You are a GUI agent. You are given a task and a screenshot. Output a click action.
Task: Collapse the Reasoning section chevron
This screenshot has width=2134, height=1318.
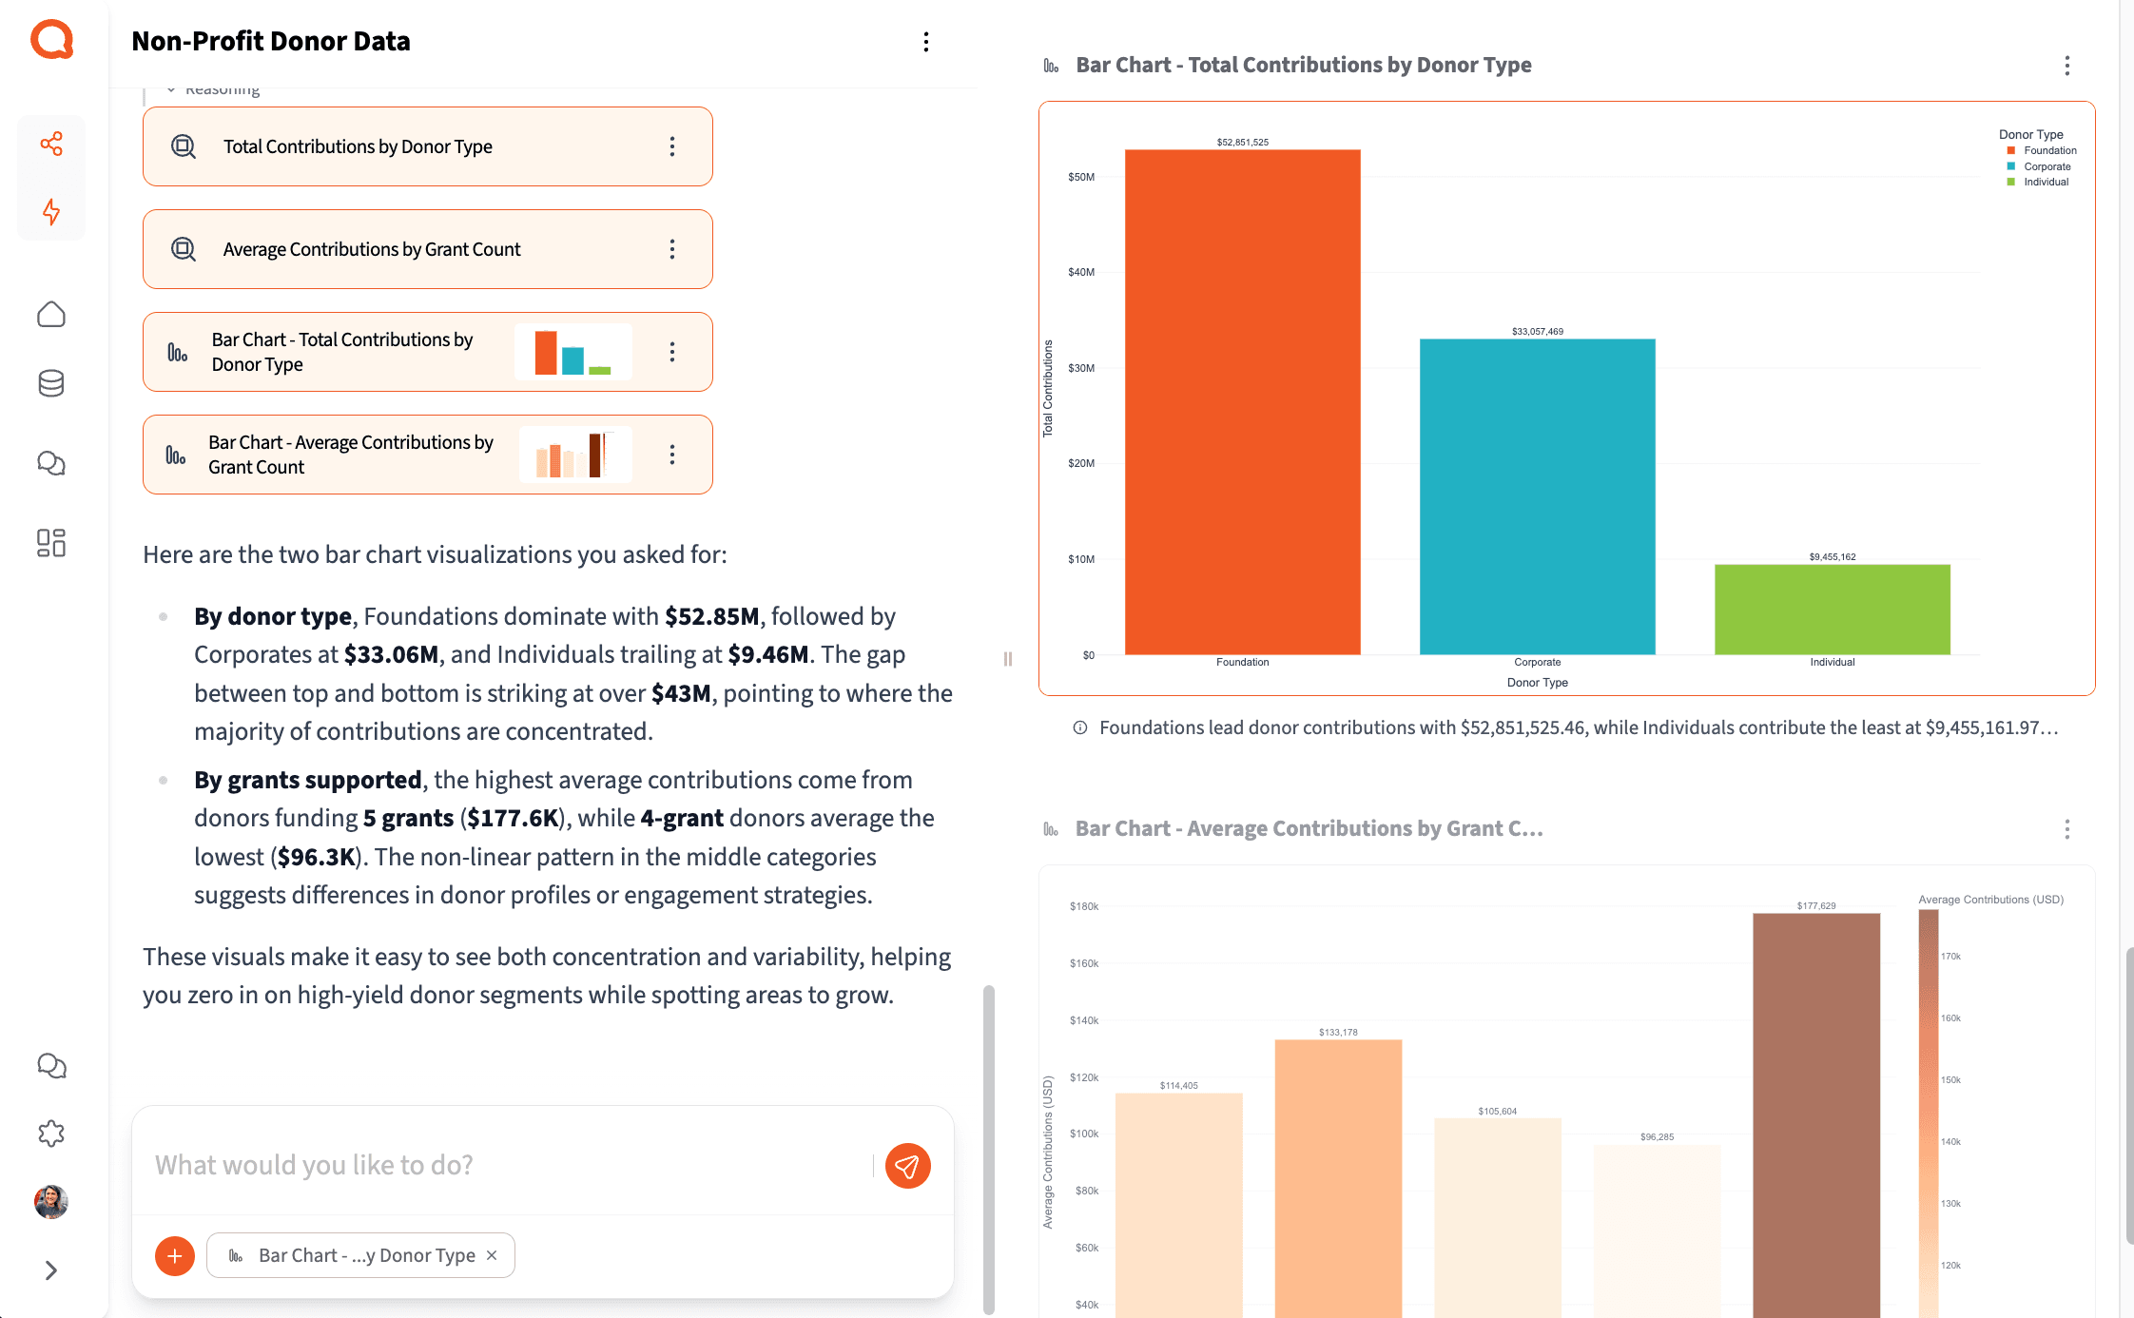(x=171, y=89)
